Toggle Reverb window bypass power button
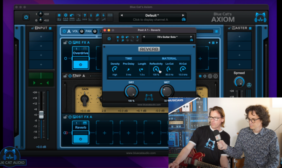Viewport: 282px width, 168px height. [109, 39]
